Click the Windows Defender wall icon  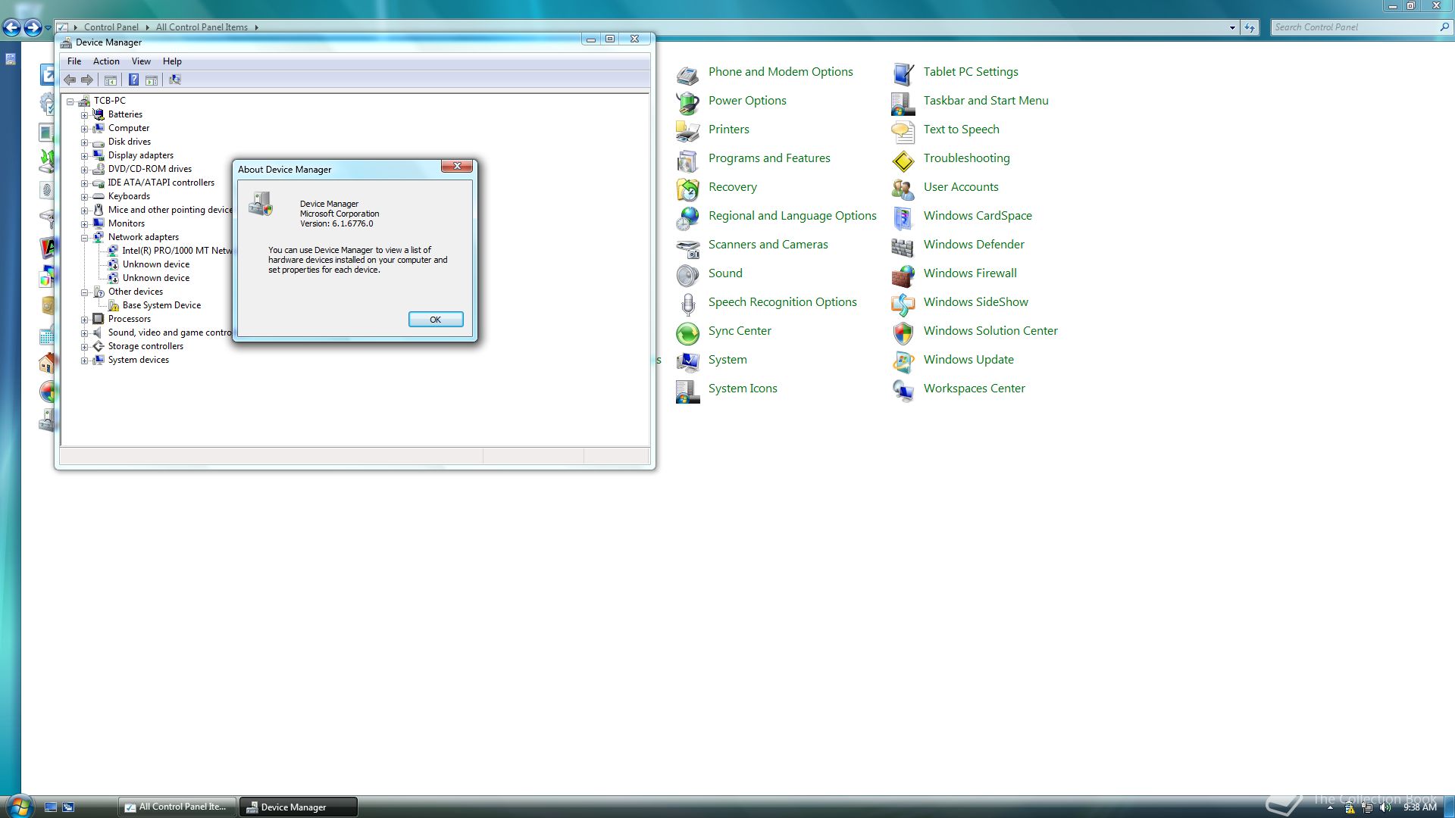click(x=903, y=247)
